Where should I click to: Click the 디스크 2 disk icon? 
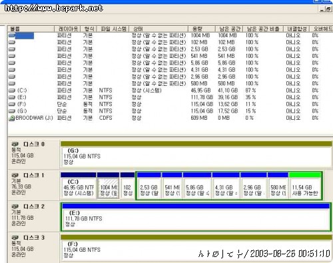(15, 206)
